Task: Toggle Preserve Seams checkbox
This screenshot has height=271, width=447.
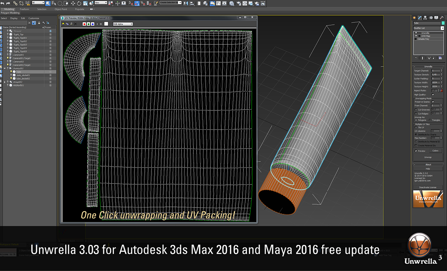Action: click(433, 102)
